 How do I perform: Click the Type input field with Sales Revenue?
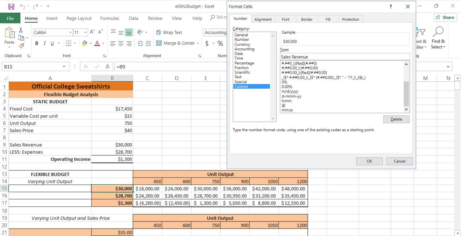(x=345, y=57)
